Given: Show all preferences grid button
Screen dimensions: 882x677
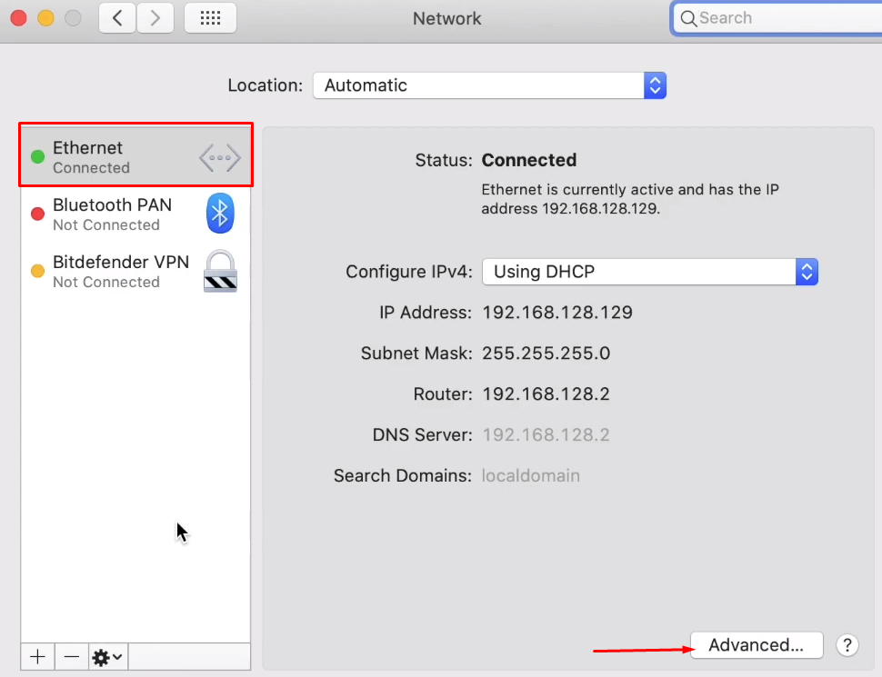Looking at the screenshot, I should (x=210, y=18).
